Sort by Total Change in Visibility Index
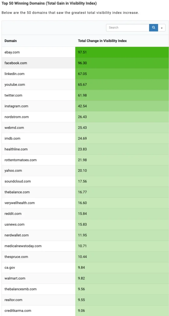This screenshot has width=169, height=316. click(x=102, y=41)
